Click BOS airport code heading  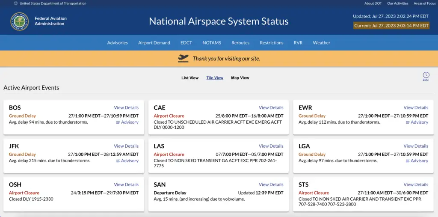[15, 108]
